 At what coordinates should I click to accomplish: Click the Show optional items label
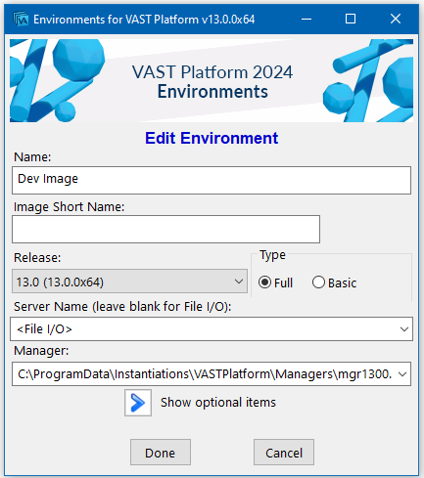click(x=218, y=403)
